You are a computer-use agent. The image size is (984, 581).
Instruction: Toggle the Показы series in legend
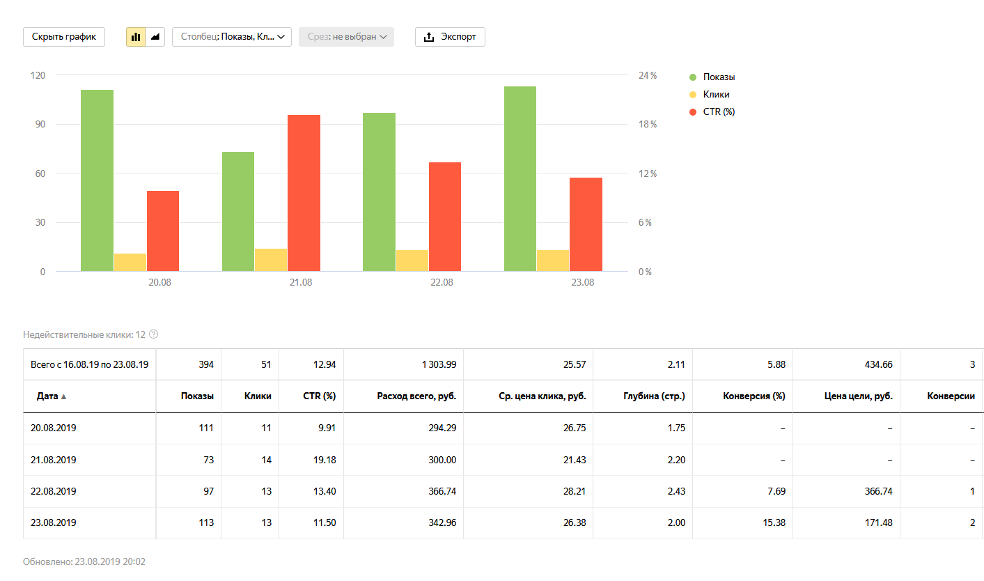(718, 77)
